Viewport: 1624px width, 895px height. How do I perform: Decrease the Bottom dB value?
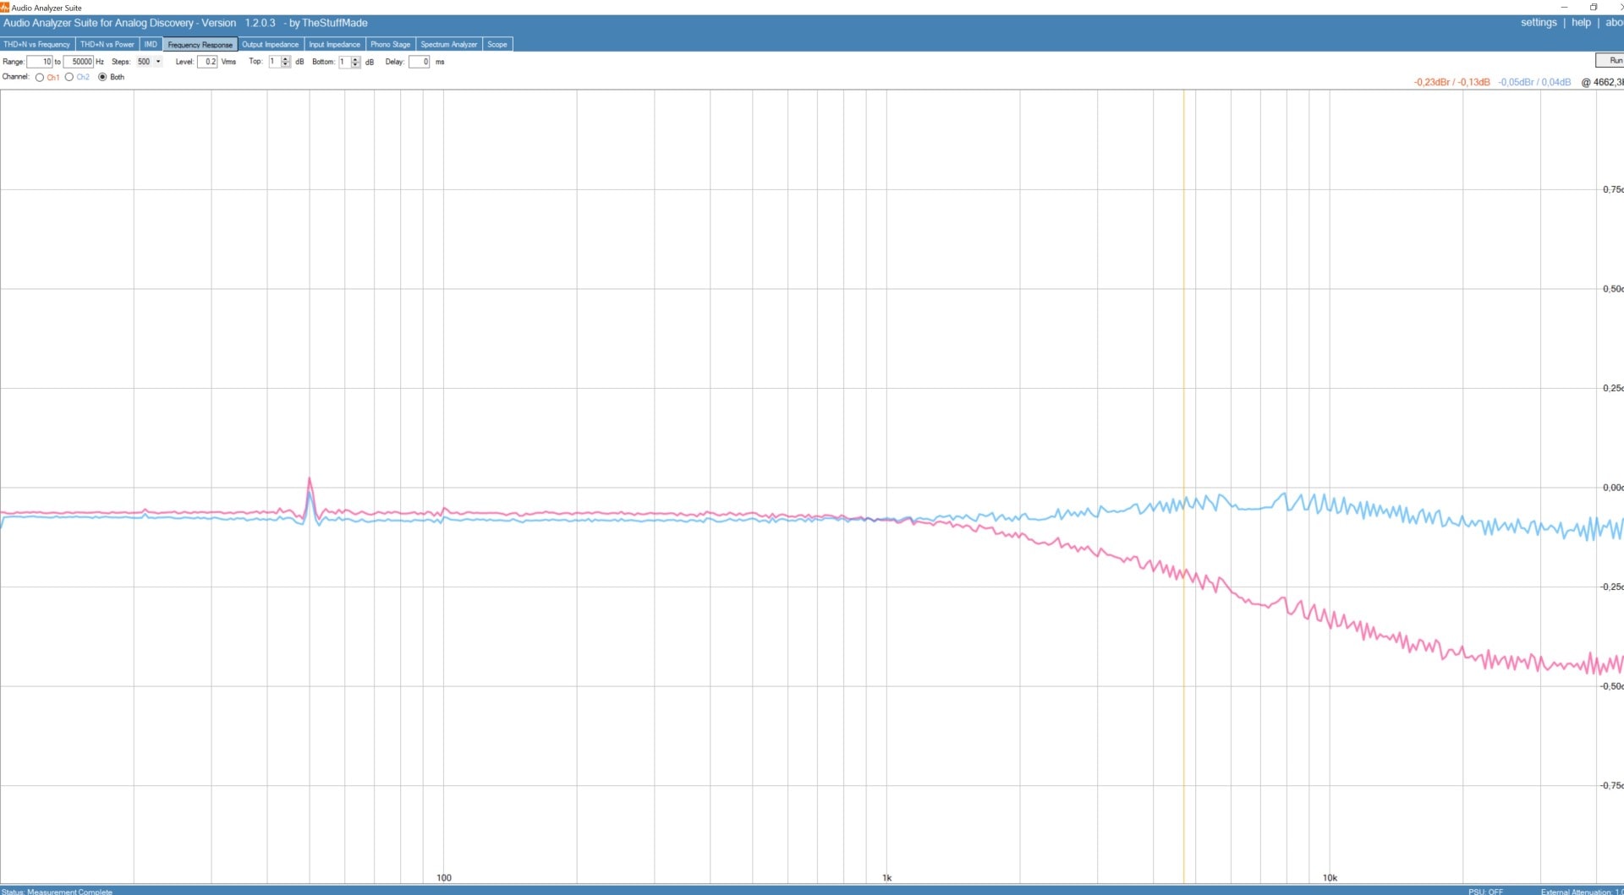click(x=356, y=64)
